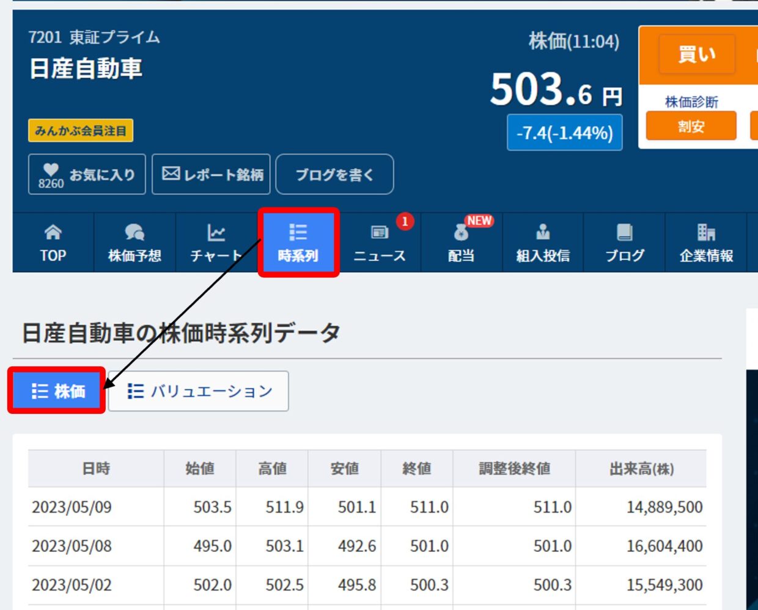Screen dimensions: 758x610
Task: Open the 株価予想 tab
Action: click(134, 242)
